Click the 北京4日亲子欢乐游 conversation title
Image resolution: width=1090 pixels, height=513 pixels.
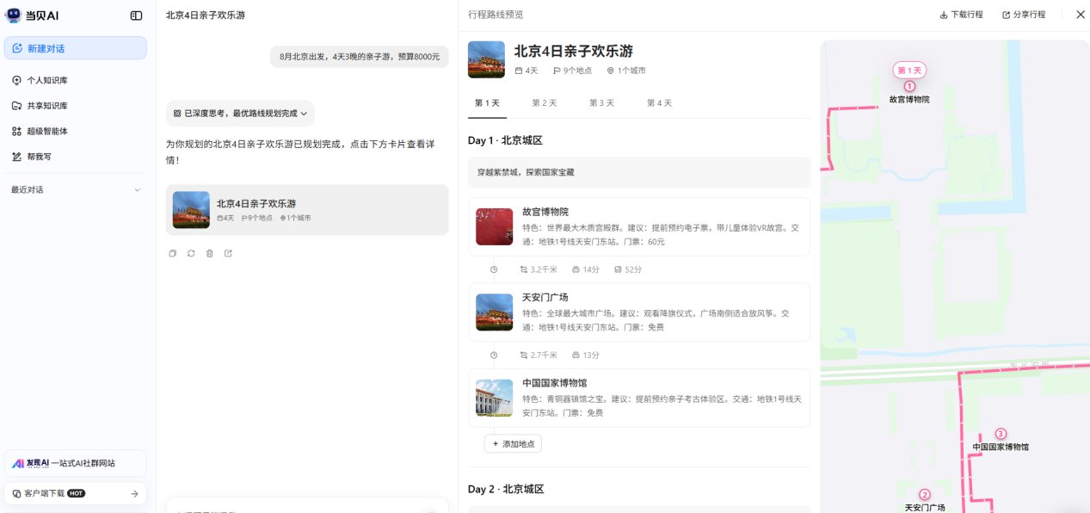(x=206, y=15)
